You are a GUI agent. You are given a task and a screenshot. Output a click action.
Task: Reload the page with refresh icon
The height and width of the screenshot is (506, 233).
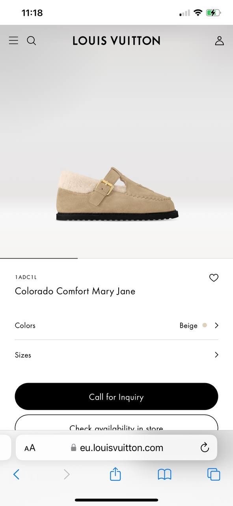[x=204, y=447]
